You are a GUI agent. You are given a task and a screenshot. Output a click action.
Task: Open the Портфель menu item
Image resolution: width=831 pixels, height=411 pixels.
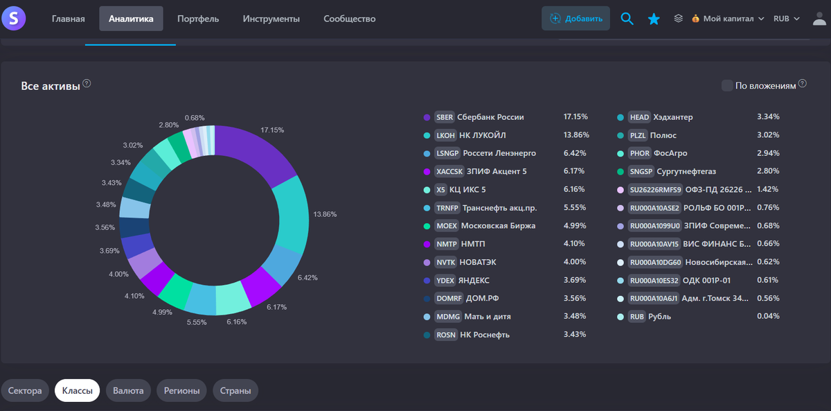pos(198,19)
